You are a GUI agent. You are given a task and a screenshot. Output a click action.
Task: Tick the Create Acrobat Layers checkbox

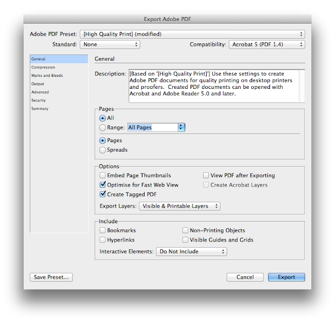click(x=206, y=185)
